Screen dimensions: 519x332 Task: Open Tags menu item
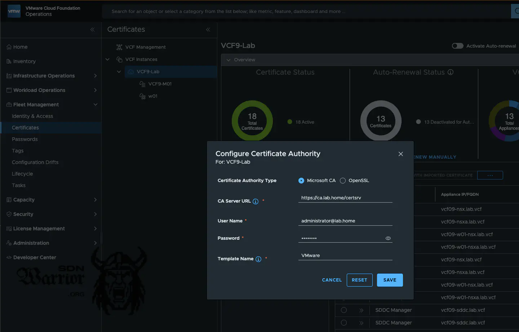[x=18, y=151]
